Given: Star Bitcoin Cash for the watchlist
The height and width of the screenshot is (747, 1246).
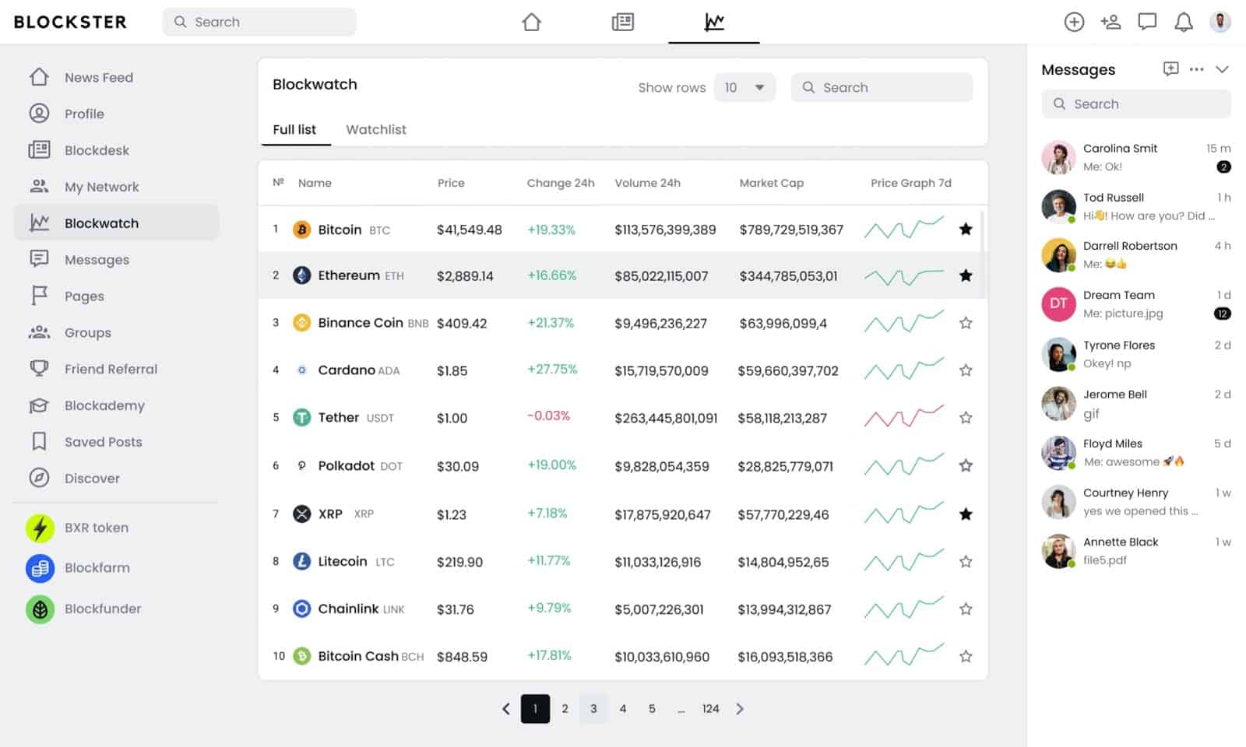Looking at the screenshot, I should [x=966, y=656].
